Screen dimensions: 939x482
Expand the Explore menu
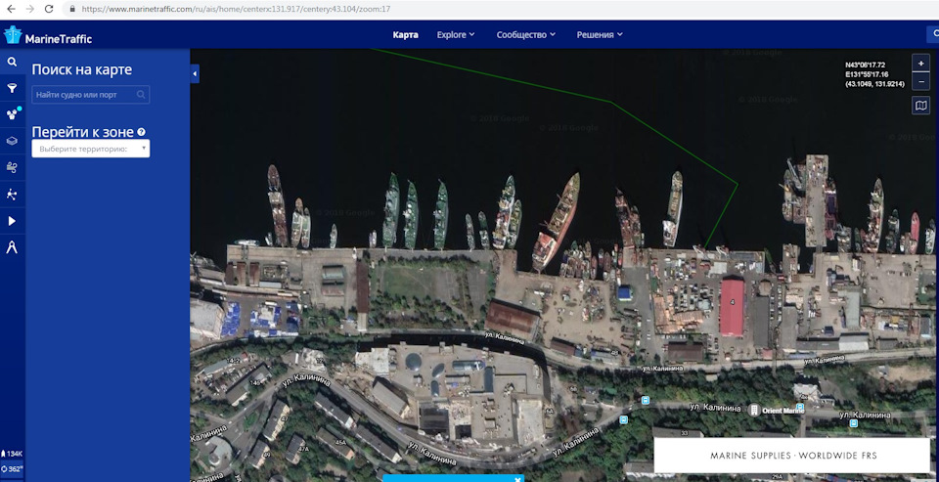point(456,35)
